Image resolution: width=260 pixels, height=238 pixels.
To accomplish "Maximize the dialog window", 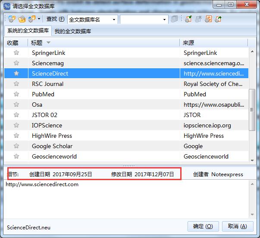I will click(231, 4).
